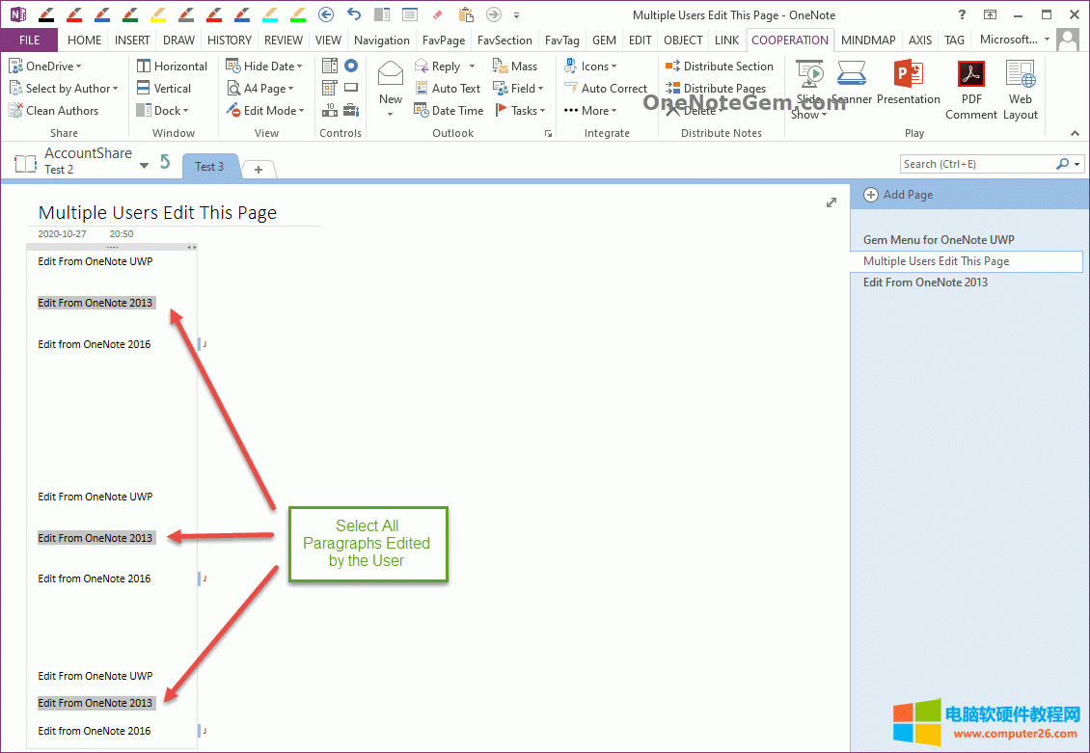Click Distribute Pages
The image size is (1090, 753).
[x=716, y=89]
